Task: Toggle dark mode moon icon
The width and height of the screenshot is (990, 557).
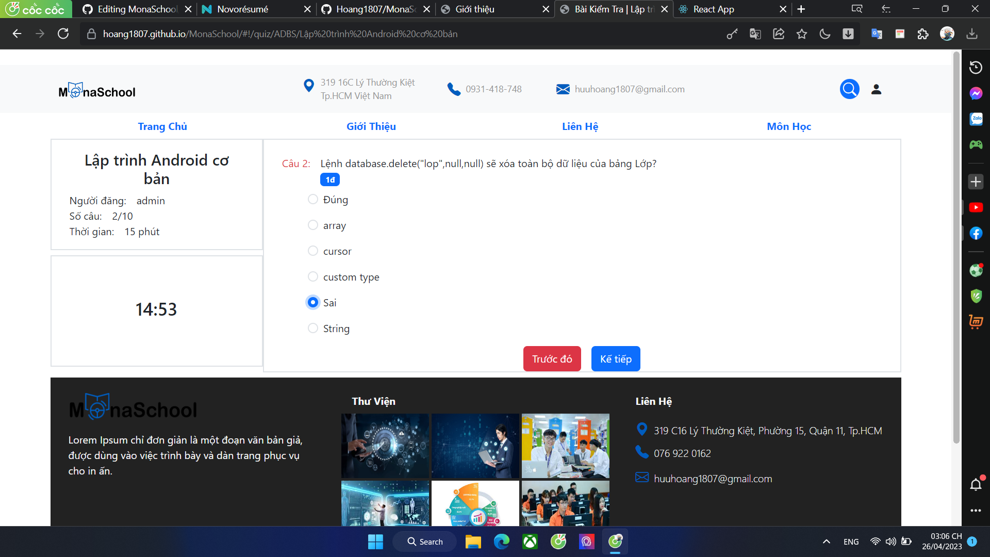Action: [x=824, y=34]
